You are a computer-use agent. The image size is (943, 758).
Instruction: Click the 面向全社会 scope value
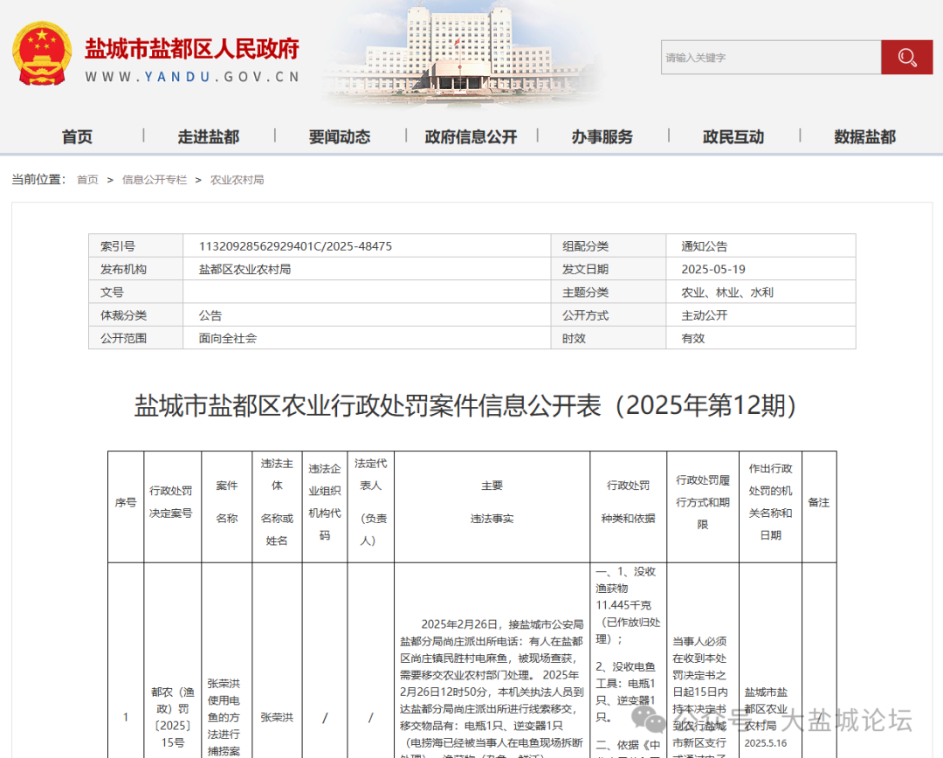coord(228,338)
